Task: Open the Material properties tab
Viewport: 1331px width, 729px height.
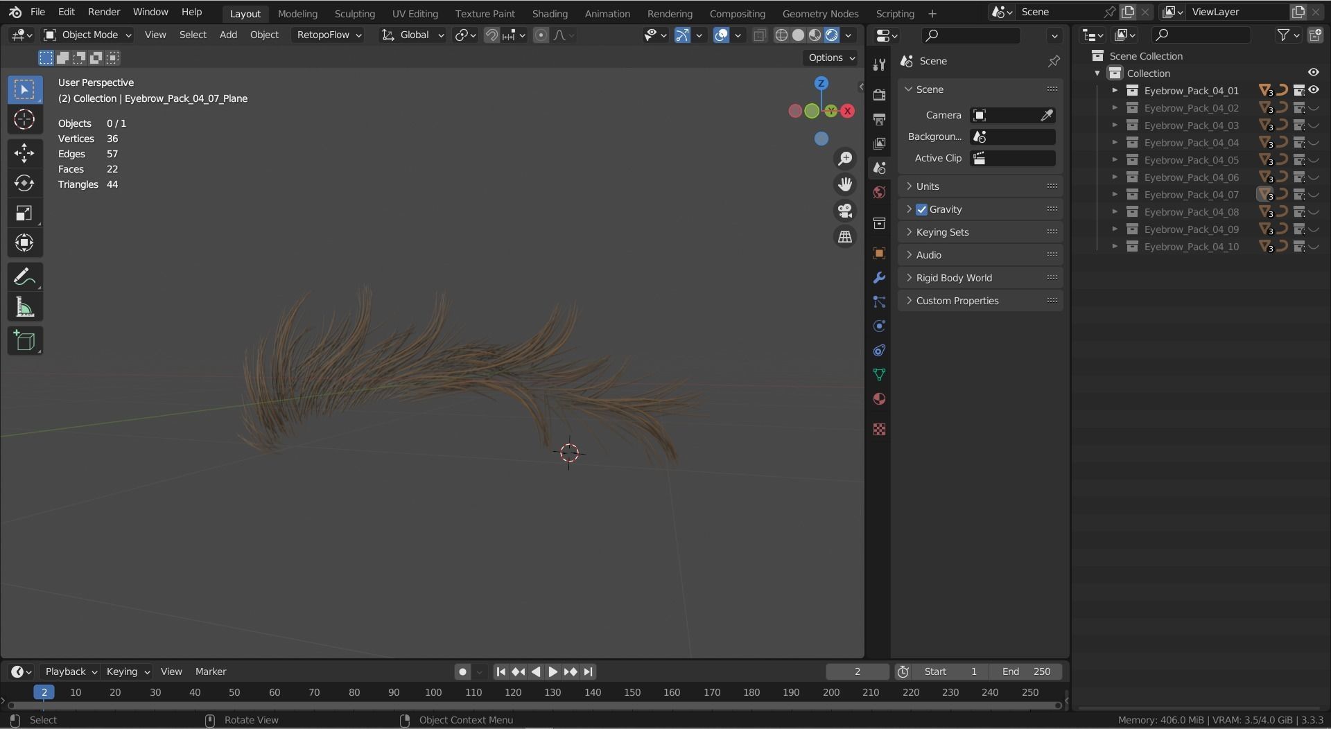Action: (879, 399)
